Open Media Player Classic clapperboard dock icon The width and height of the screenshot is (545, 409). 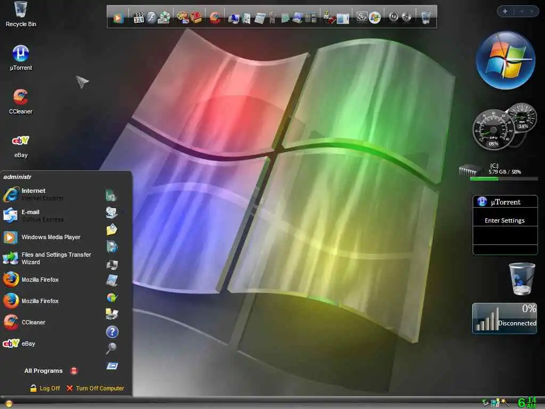tap(139, 18)
